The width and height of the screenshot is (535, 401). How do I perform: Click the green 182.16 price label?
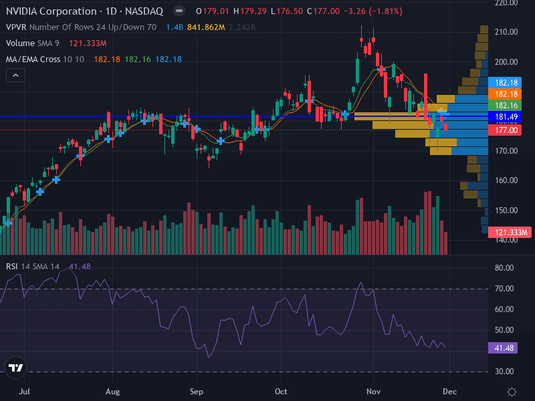pyautogui.click(x=505, y=106)
